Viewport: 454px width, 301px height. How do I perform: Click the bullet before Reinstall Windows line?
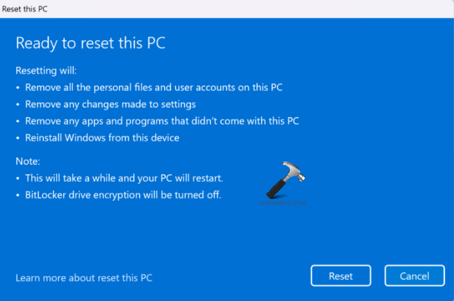click(18, 137)
